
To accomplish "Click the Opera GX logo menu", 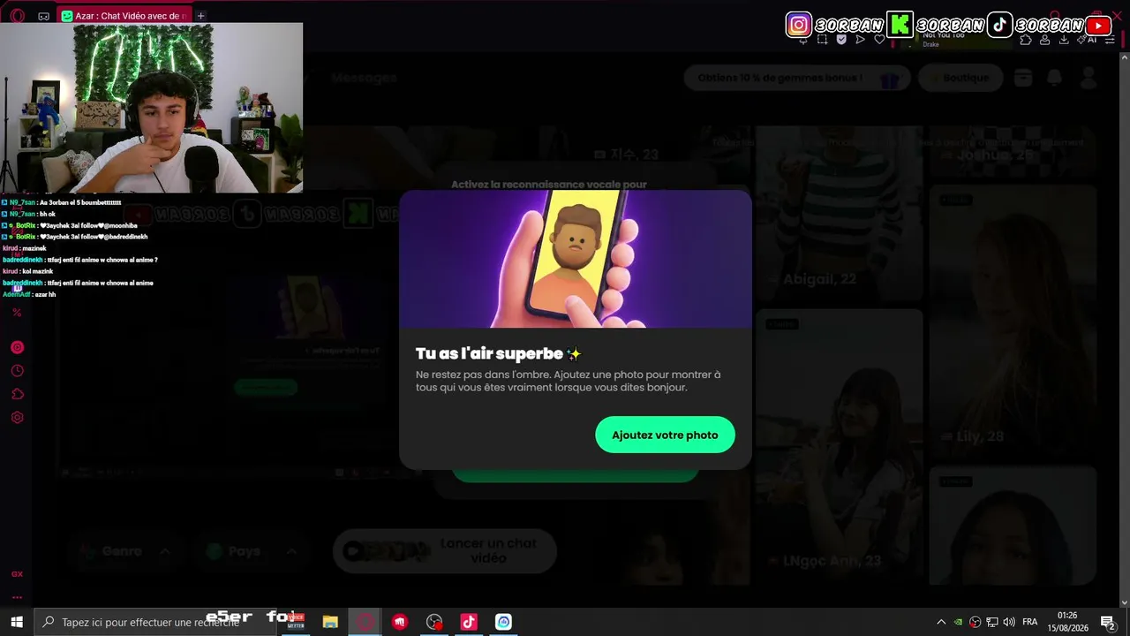I will point(17,16).
